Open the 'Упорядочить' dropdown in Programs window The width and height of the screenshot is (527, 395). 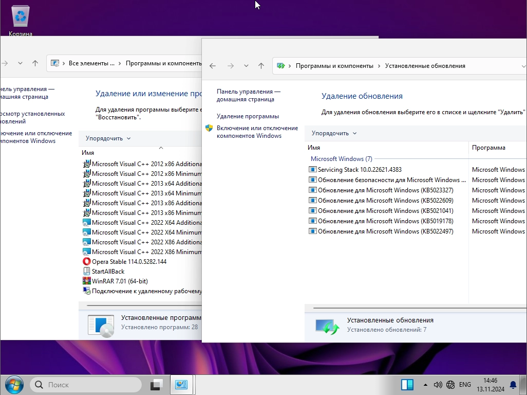tap(108, 138)
